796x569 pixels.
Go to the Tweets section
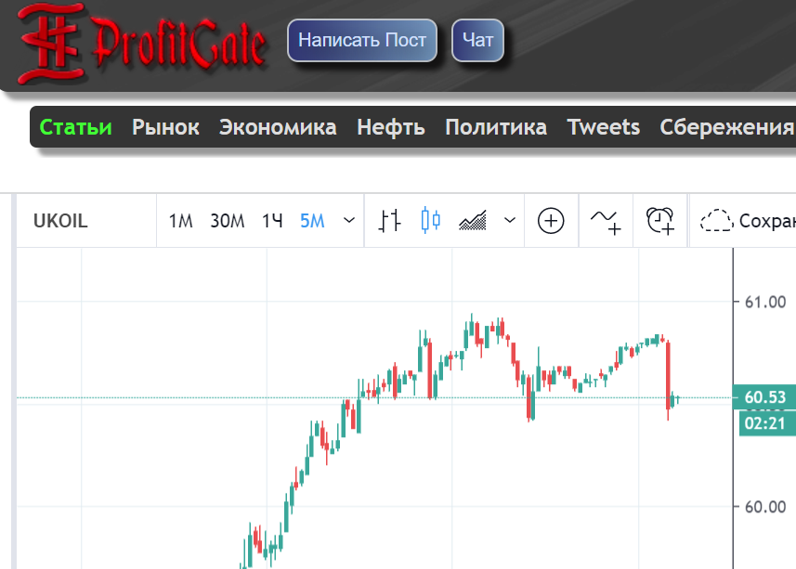coord(603,127)
